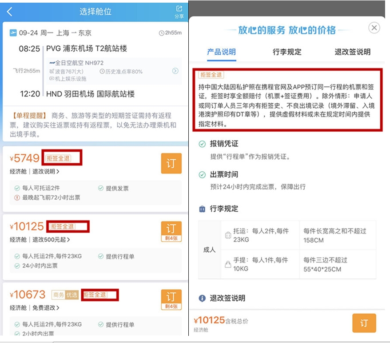The image size is (390, 343).
Task: Tap the flight plane icon beside 09-24
Action: [x=13, y=33]
